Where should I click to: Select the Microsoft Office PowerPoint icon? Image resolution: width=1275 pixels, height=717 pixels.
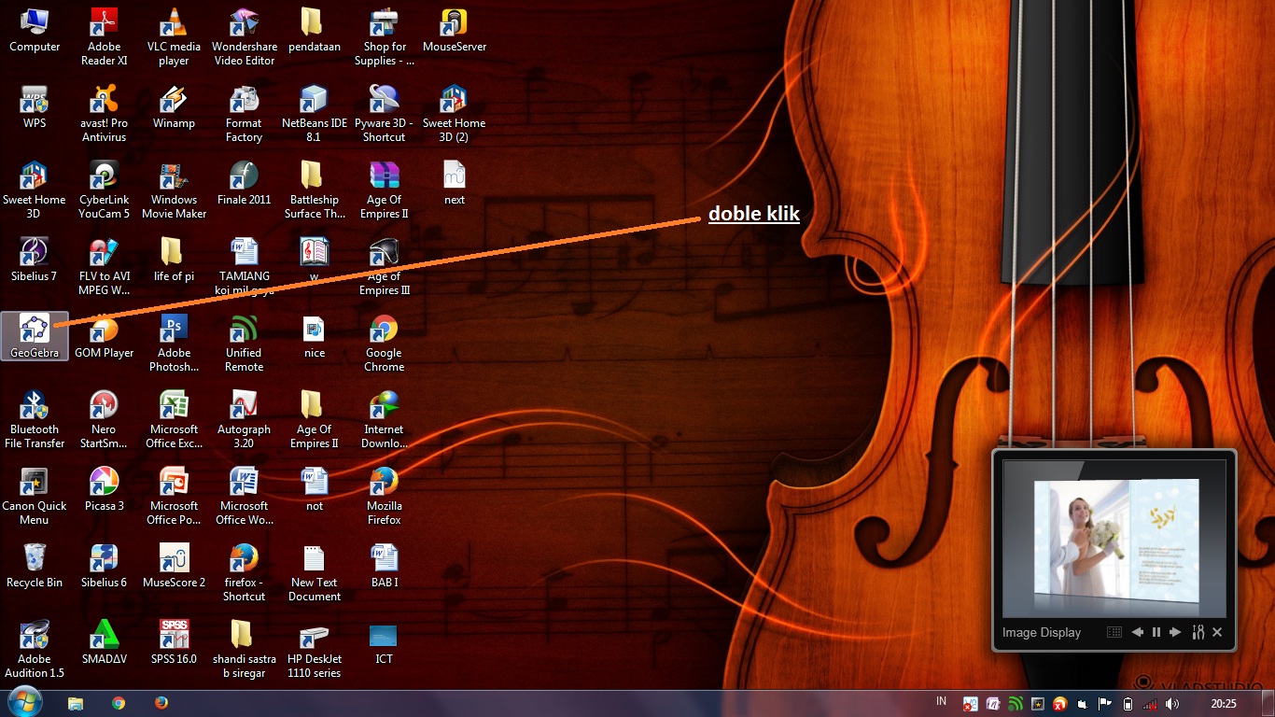tap(174, 496)
